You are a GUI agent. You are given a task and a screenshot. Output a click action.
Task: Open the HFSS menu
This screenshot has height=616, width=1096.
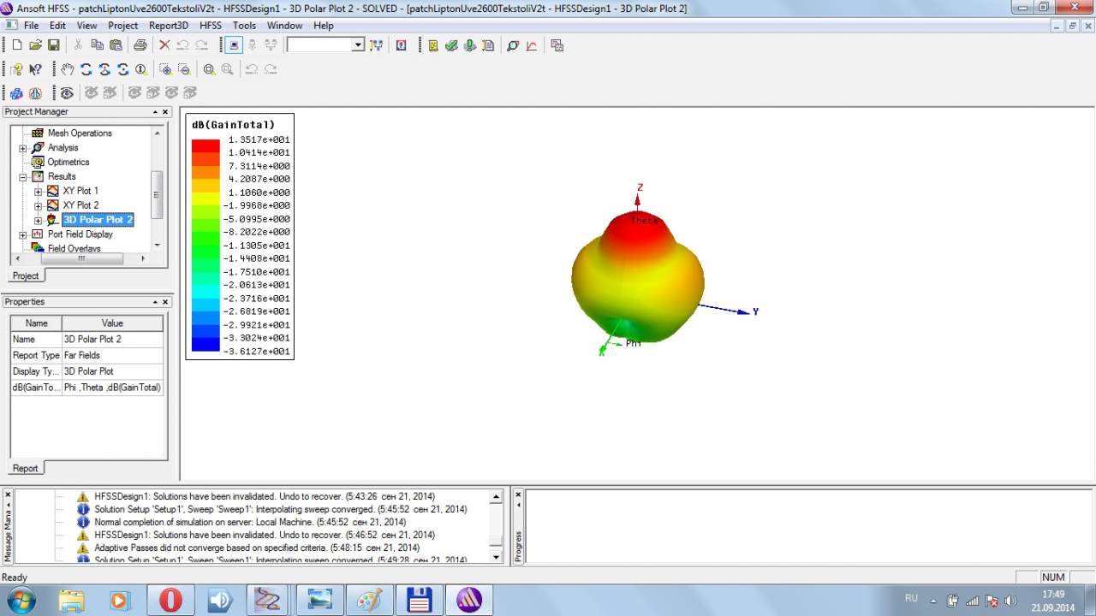(210, 26)
